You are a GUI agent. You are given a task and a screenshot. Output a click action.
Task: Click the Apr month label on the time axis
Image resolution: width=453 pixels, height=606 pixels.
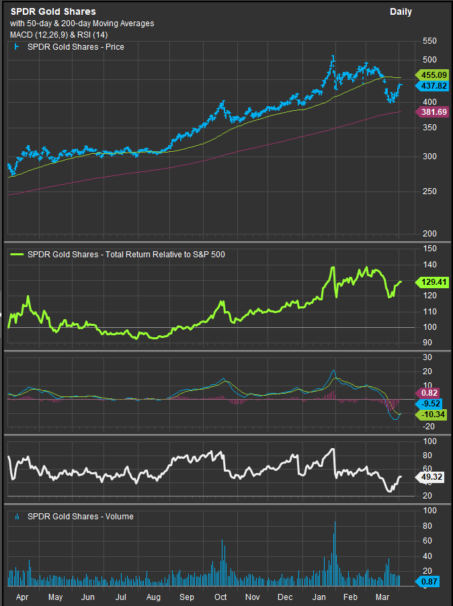pyautogui.click(x=22, y=596)
